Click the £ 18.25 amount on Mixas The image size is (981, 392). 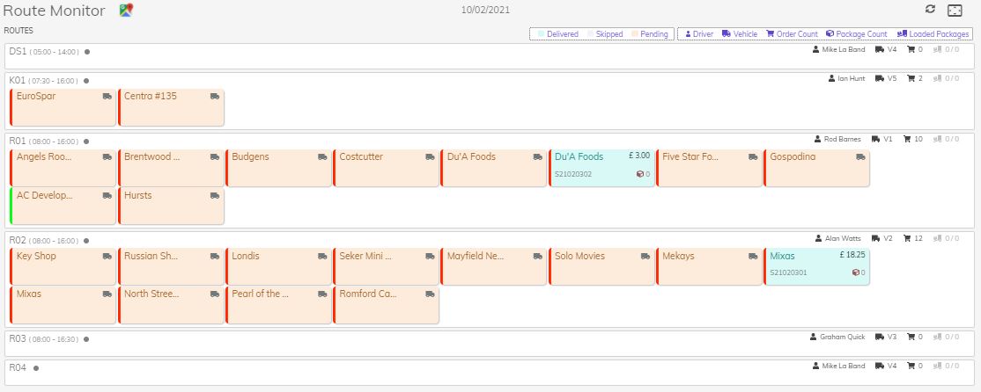[852, 255]
